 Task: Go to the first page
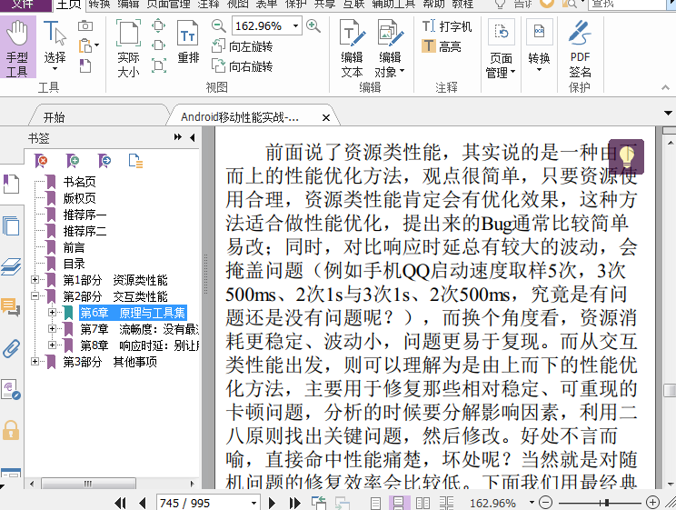pyautogui.click(x=120, y=503)
